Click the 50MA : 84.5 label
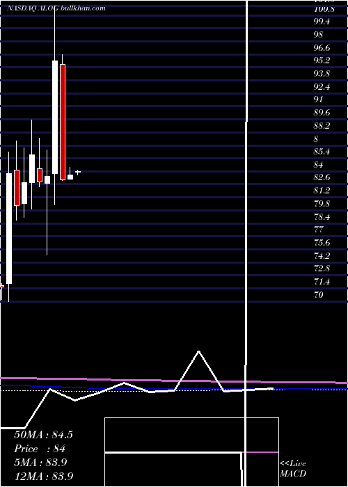The image size is (348, 487). (43, 435)
